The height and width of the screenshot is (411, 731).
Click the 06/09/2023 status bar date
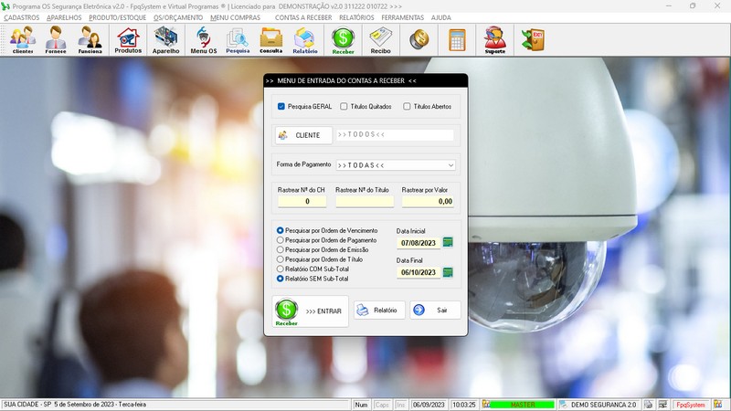point(429,405)
